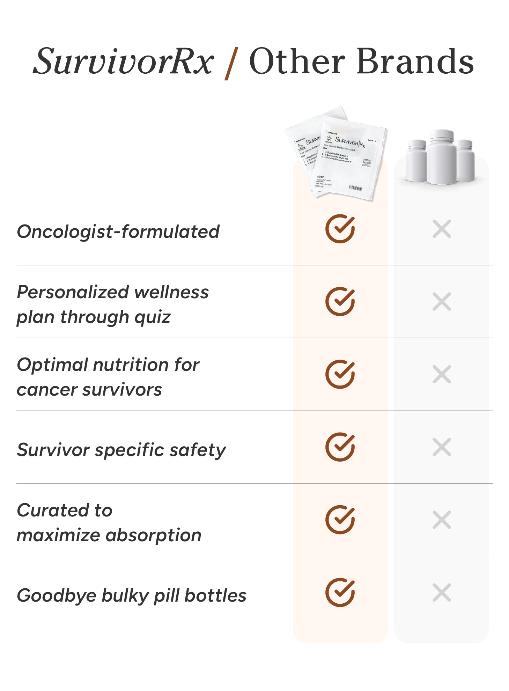Click the gray X for Curated to maximize absorption
The height and width of the screenshot is (691, 509).
click(x=442, y=520)
